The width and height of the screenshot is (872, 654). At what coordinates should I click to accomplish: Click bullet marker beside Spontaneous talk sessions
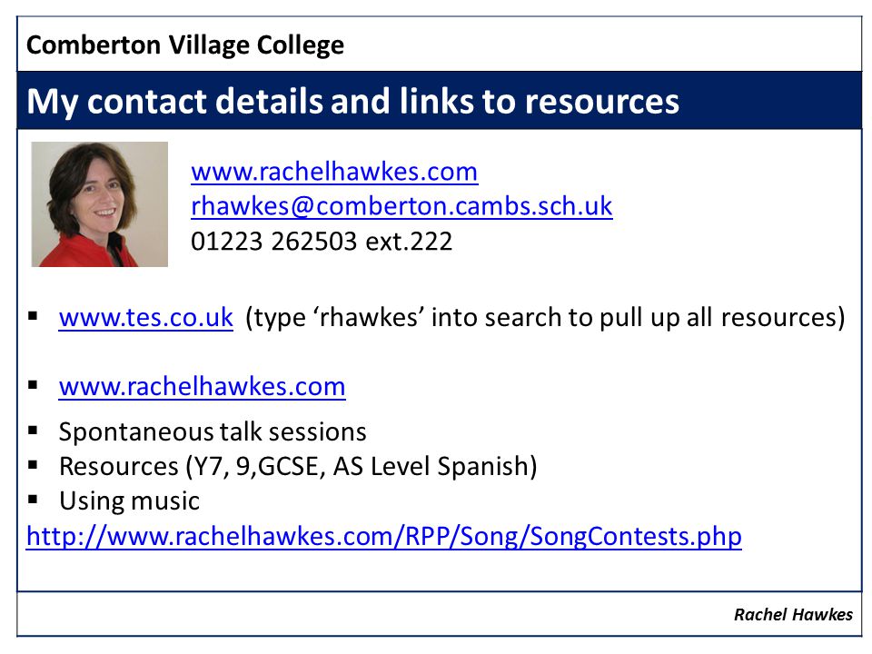point(33,430)
